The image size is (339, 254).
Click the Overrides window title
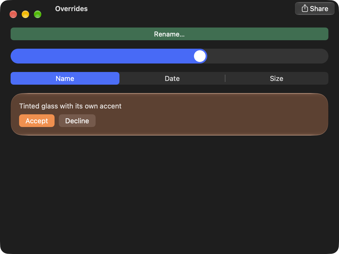[x=71, y=9]
